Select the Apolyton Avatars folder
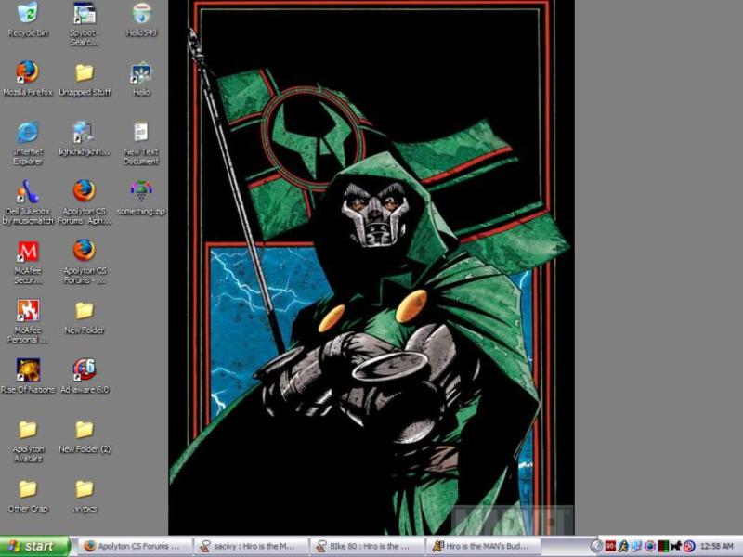Viewport: 743px width, 557px height. click(x=28, y=430)
